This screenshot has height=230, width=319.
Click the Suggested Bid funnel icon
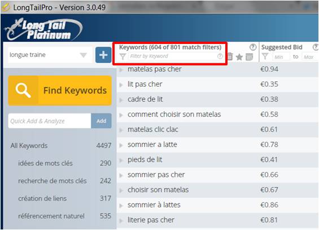tap(265, 56)
